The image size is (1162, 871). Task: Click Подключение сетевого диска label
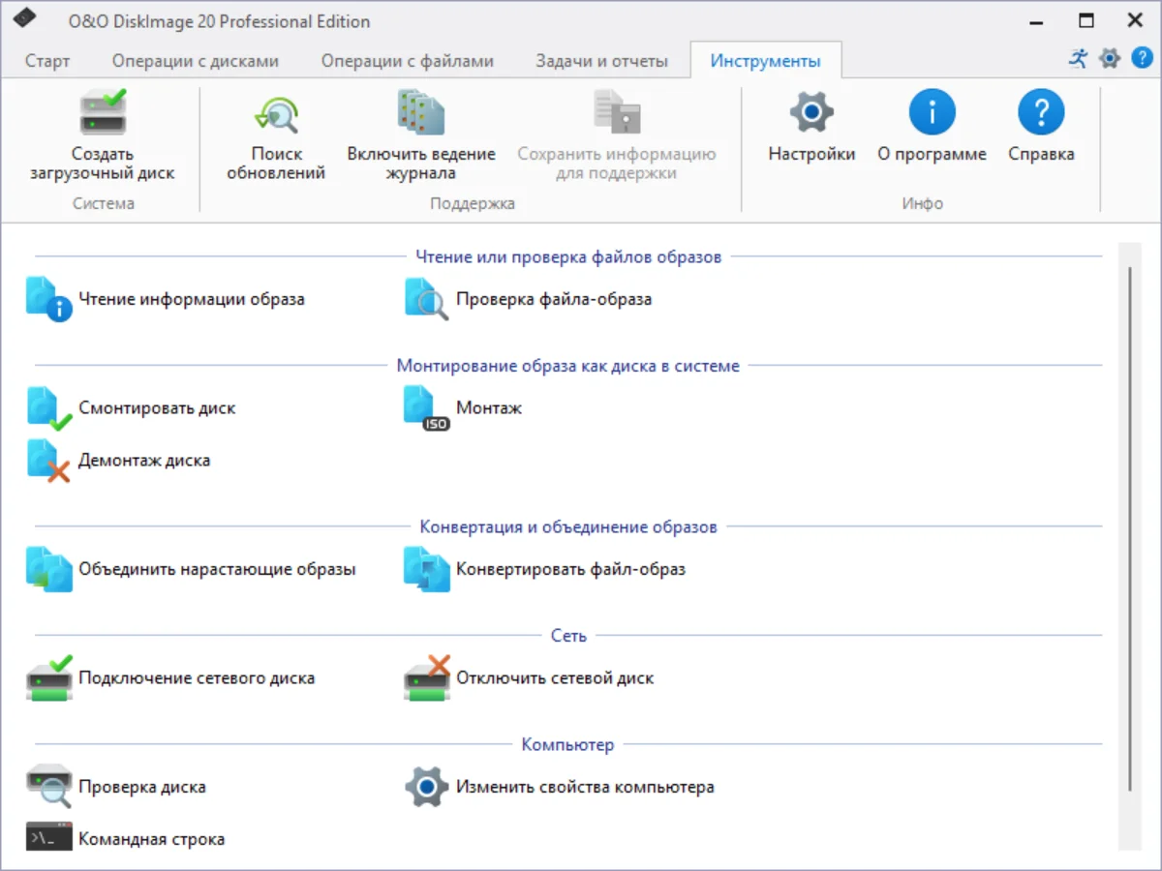[x=197, y=678]
